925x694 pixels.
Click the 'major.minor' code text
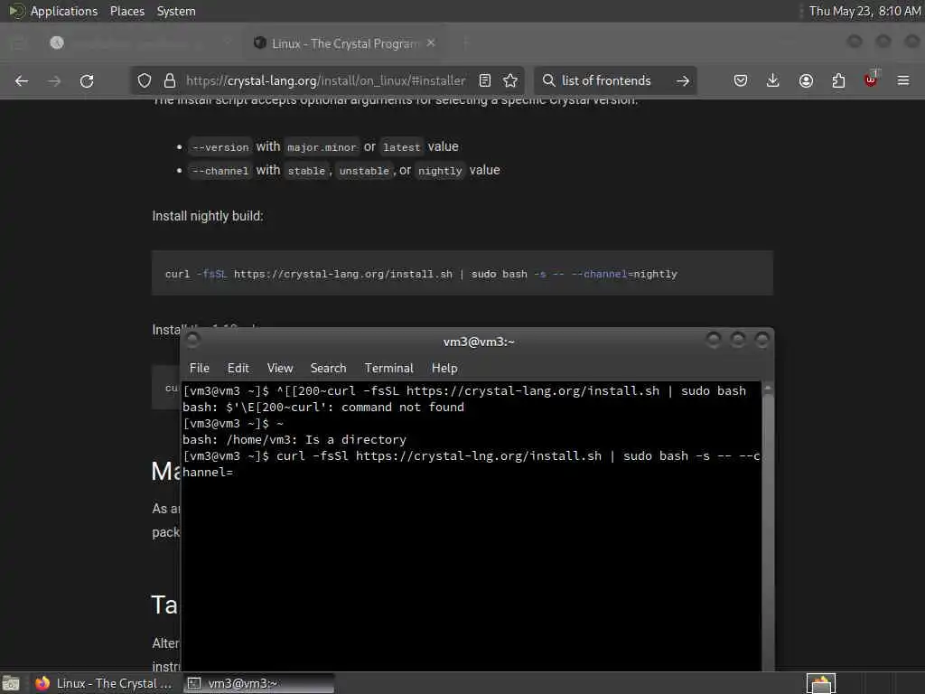[322, 147]
